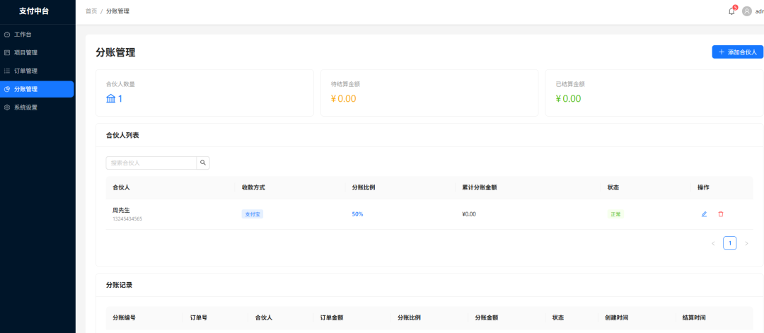Click the 分账管理 pie icon
The height and width of the screenshot is (333, 764).
click(x=7, y=89)
